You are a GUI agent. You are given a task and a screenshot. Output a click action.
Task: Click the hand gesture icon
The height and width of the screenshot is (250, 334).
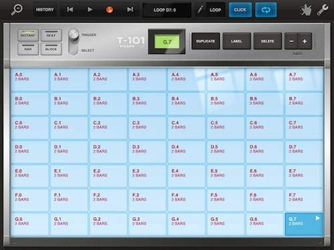pyautogui.click(x=306, y=10)
